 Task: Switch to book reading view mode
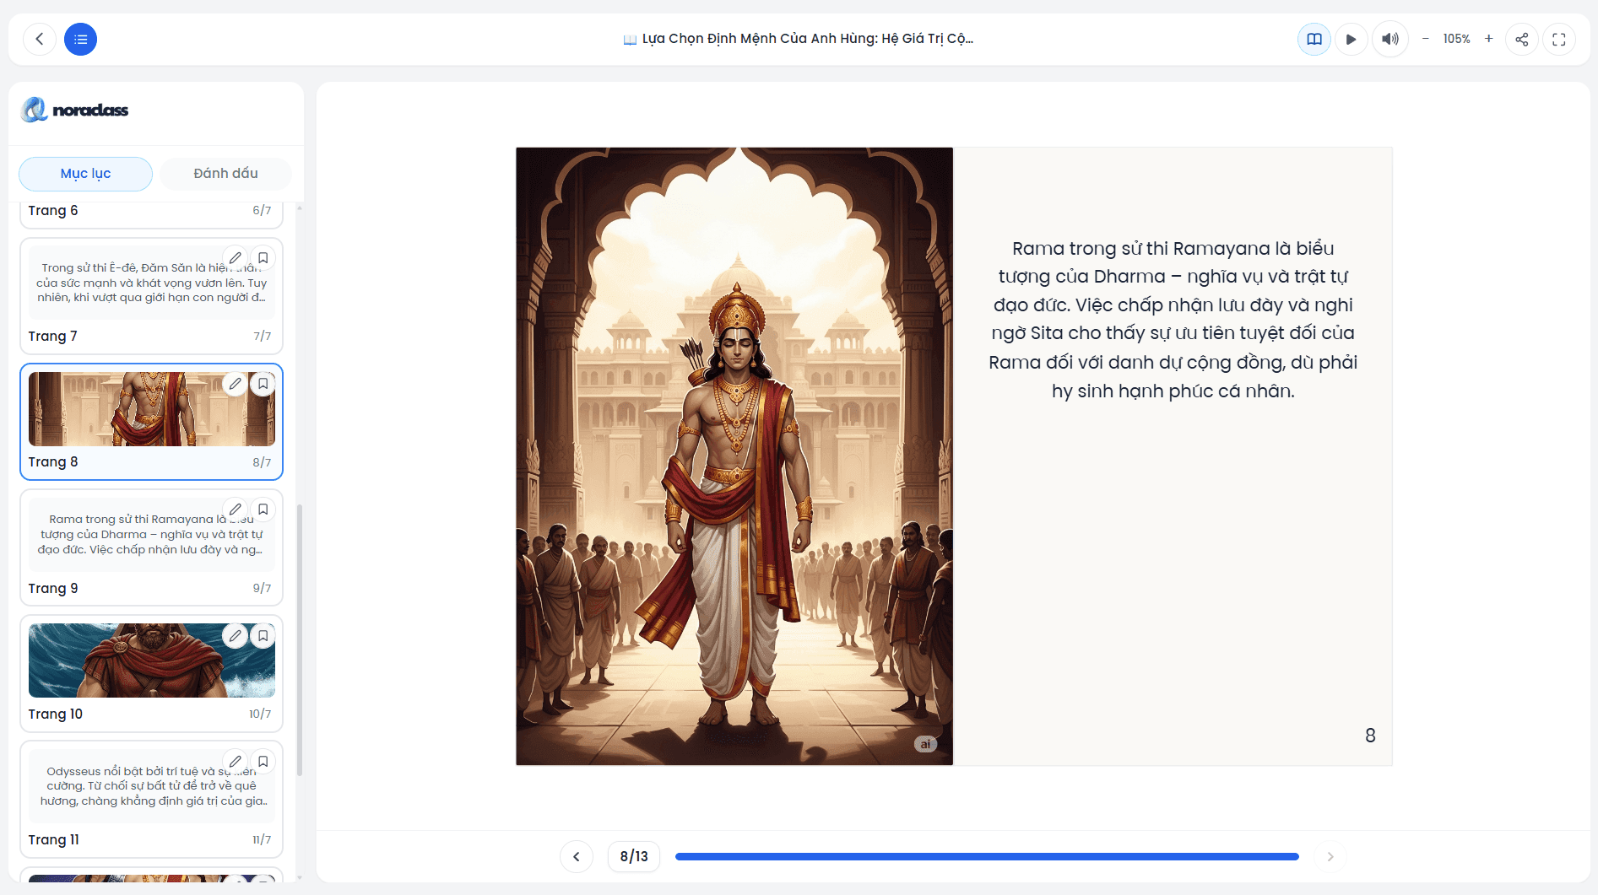(x=1314, y=39)
